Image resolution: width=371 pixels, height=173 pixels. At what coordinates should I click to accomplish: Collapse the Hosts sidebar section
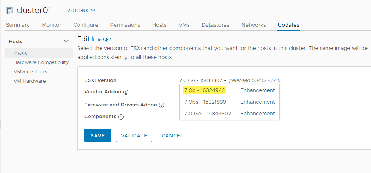pos(66,41)
